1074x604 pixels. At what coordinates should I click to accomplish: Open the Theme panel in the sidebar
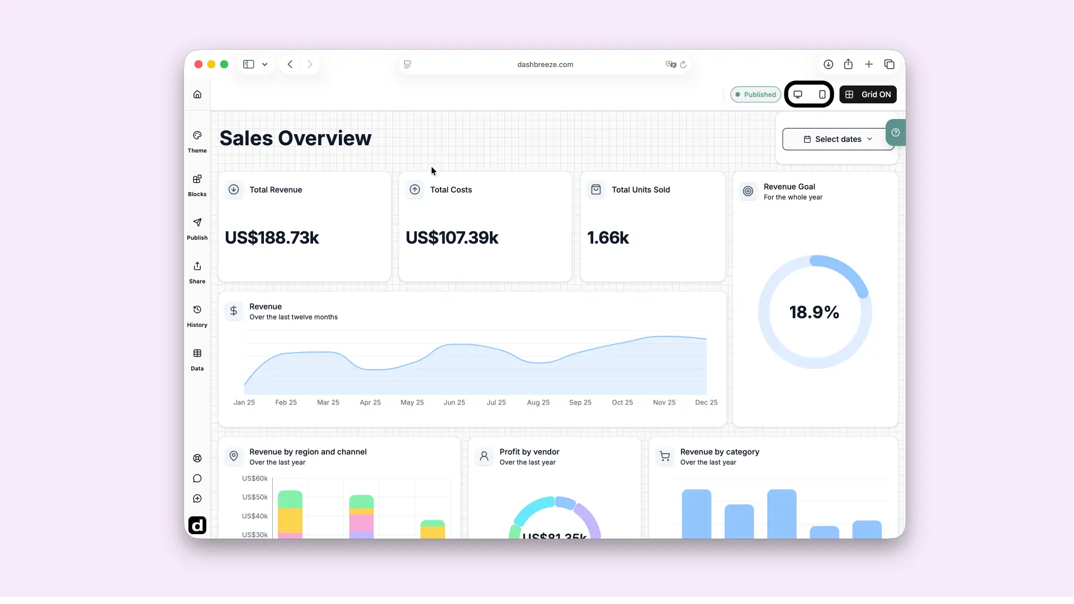[197, 142]
